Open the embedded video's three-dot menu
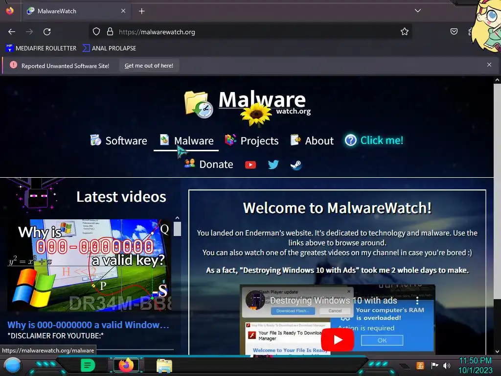The image size is (501, 376). point(417,301)
